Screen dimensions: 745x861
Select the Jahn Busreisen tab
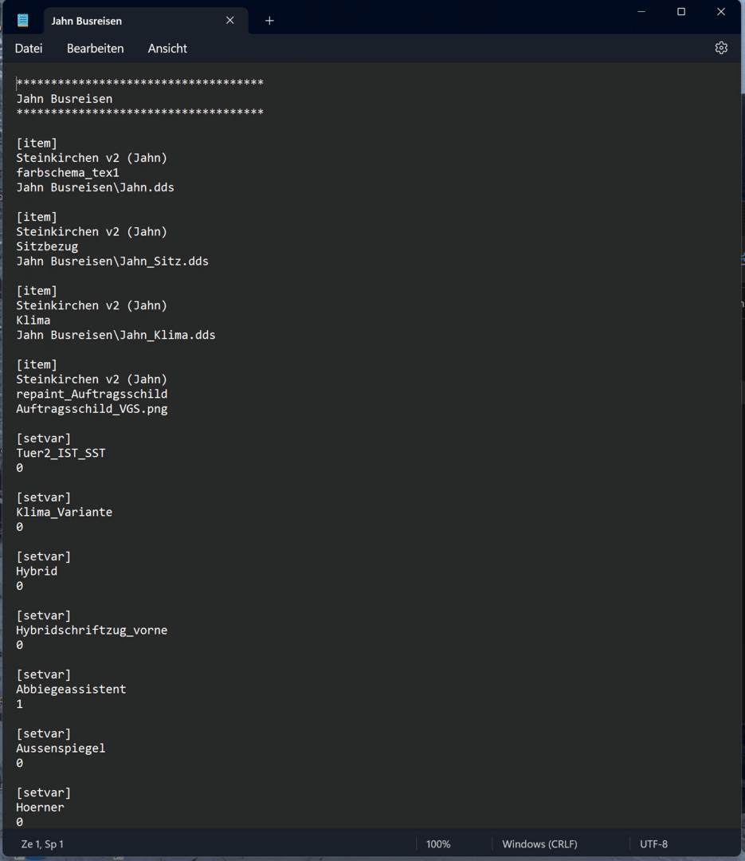pyautogui.click(x=127, y=21)
